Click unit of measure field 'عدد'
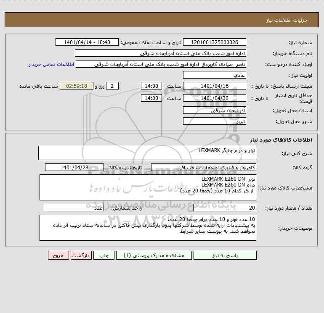Viewport: 324px width, 313px height. pyautogui.click(x=74, y=208)
